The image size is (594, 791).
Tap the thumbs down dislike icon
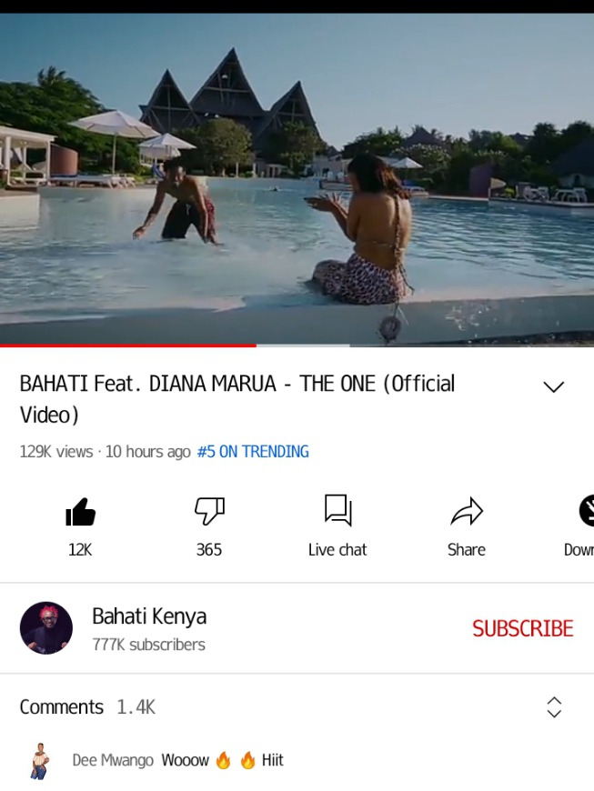coord(209,512)
